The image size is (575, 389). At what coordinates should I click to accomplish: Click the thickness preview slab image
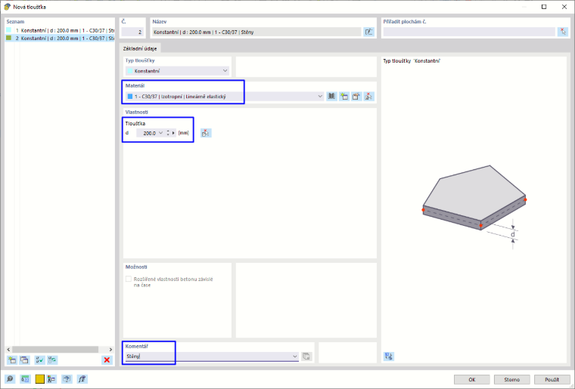coord(474,207)
